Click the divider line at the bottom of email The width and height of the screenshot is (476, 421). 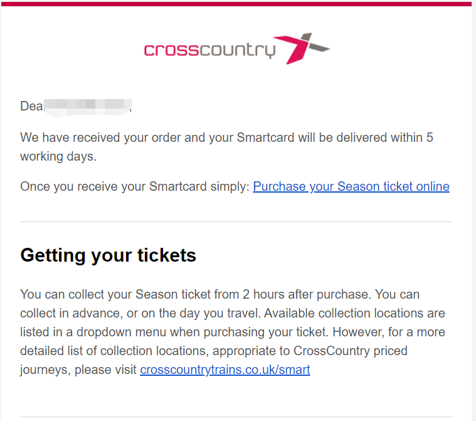tap(236, 417)
